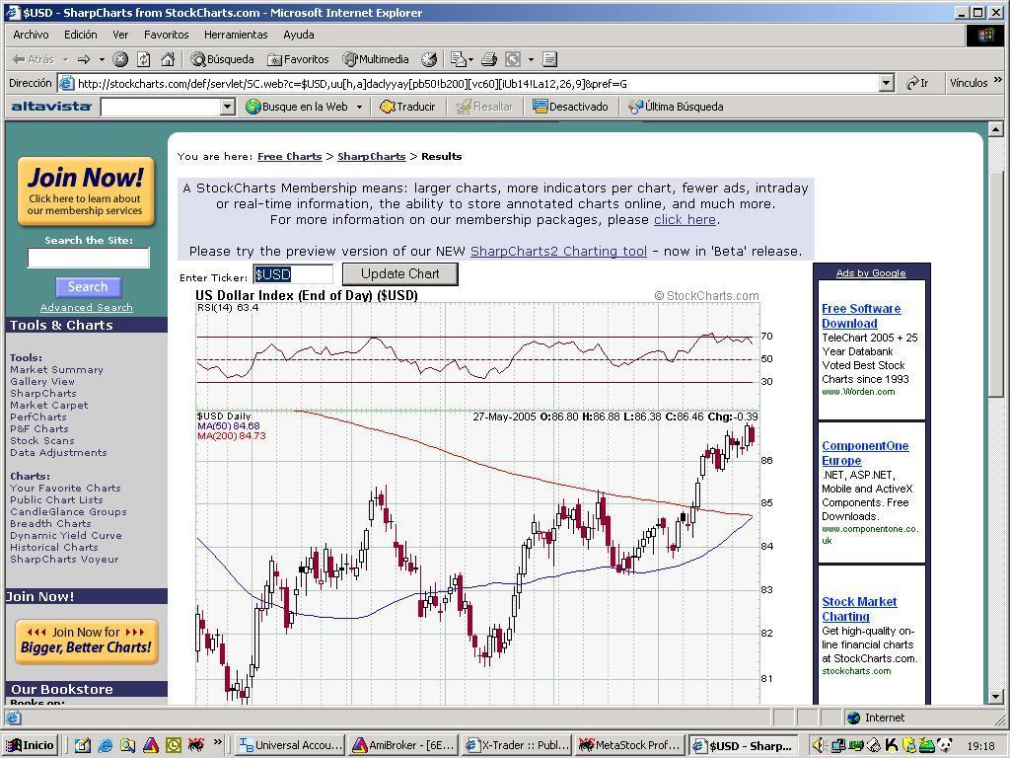Follow the Advanced Search link
Screen dimensions: 1010x758
(87, 308)
